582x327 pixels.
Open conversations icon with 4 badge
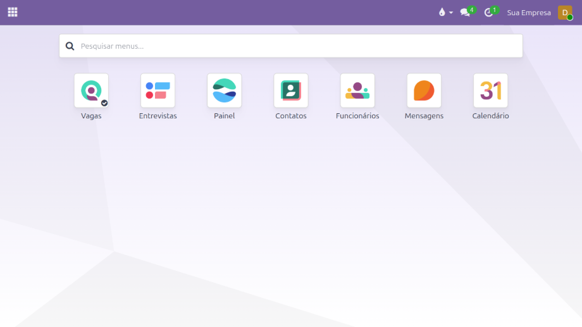[x=466, y=13]
